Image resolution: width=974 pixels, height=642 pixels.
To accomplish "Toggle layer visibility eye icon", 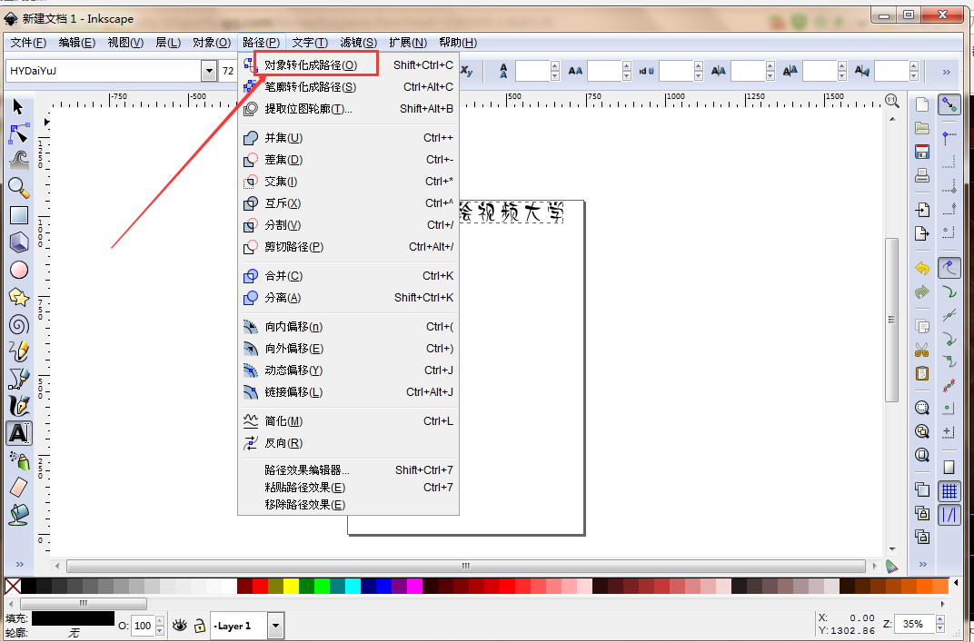I will click(180, 625).
